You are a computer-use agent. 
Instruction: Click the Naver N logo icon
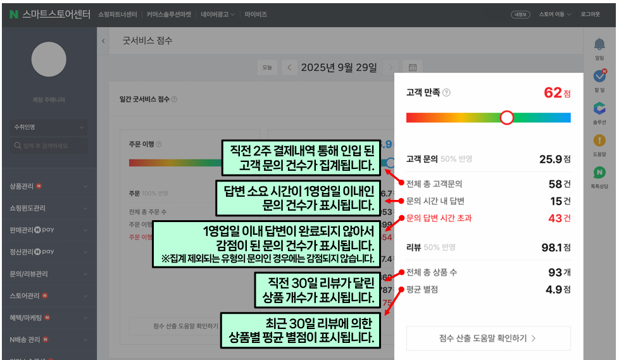pos(13,14)
